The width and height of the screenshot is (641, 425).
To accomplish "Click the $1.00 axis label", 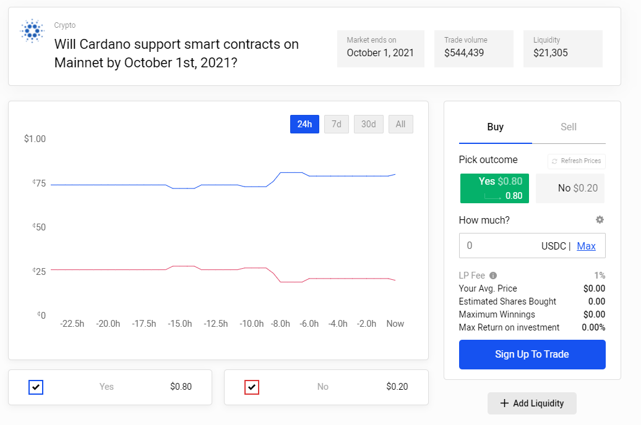I will (x=35, y=139).
